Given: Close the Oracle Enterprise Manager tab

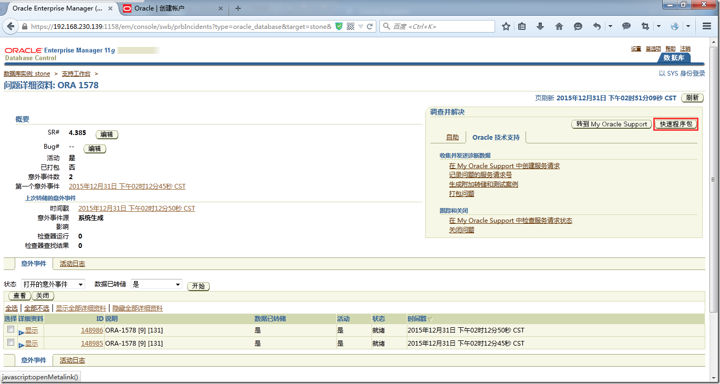Looking at the screenshot, I should pos(111,8).
